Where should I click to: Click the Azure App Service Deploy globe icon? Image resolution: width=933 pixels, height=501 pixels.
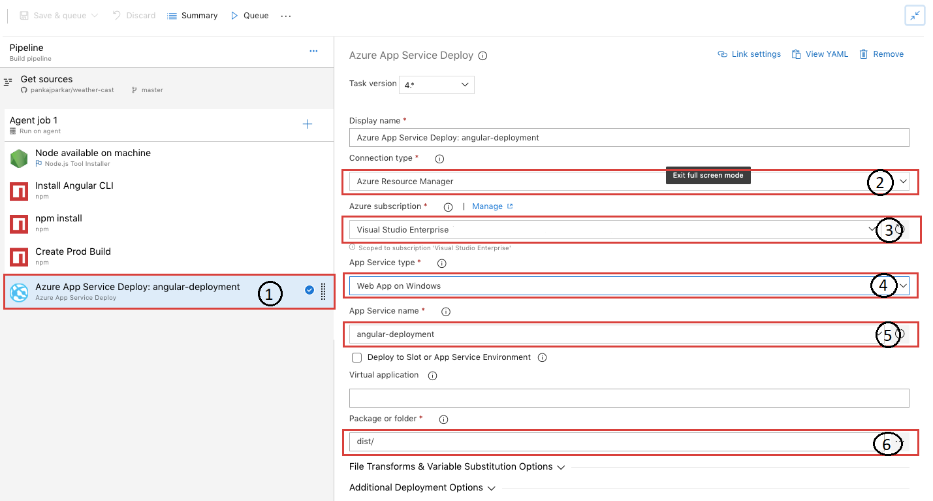[x=19, y=291]
